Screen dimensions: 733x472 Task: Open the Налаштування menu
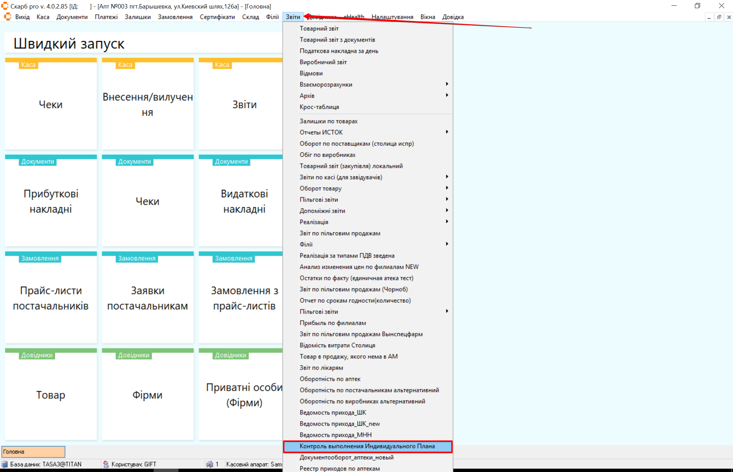(392, 17)
